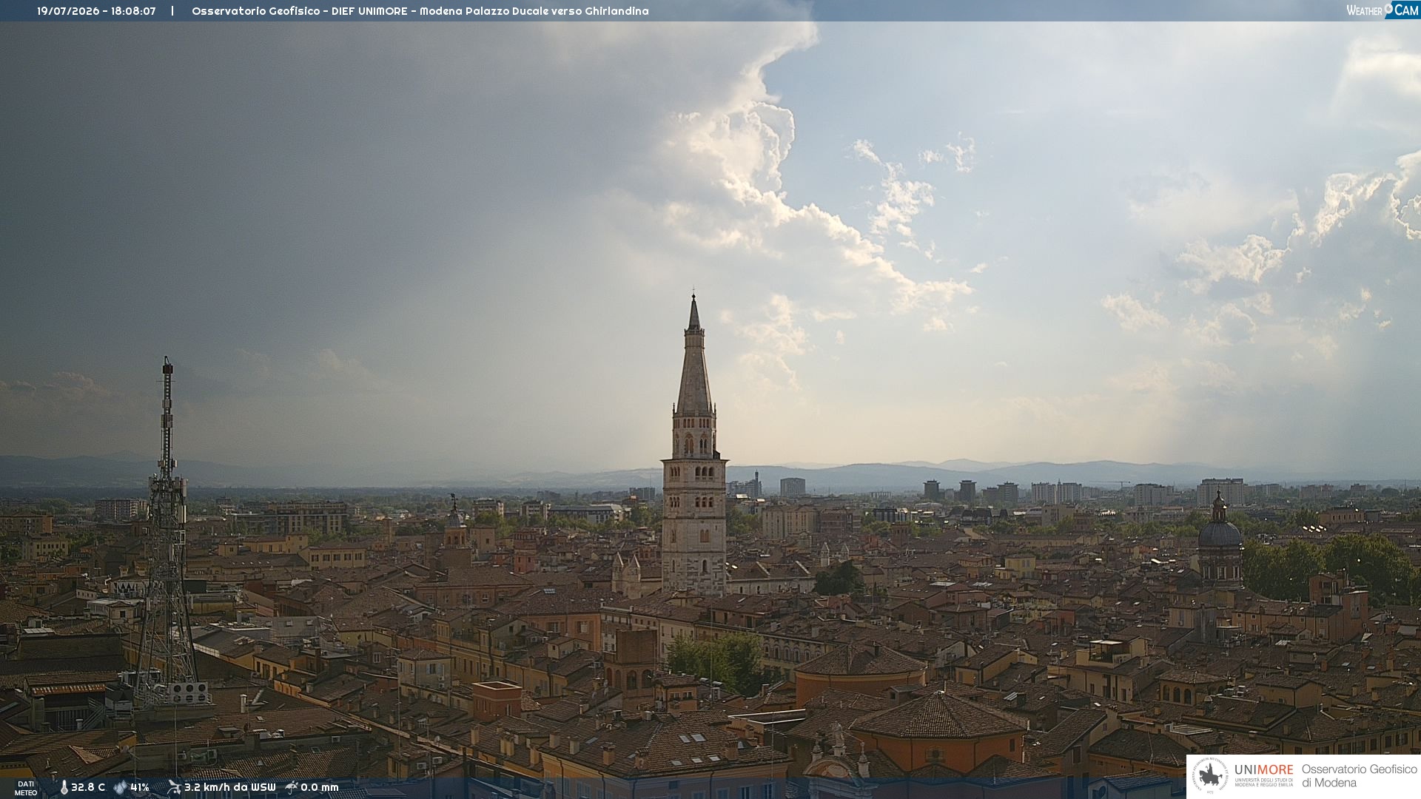This screenshot has width=1421, height=799.
Task: Click the humidity water drops icon
Action: click(x=120, y=788)
